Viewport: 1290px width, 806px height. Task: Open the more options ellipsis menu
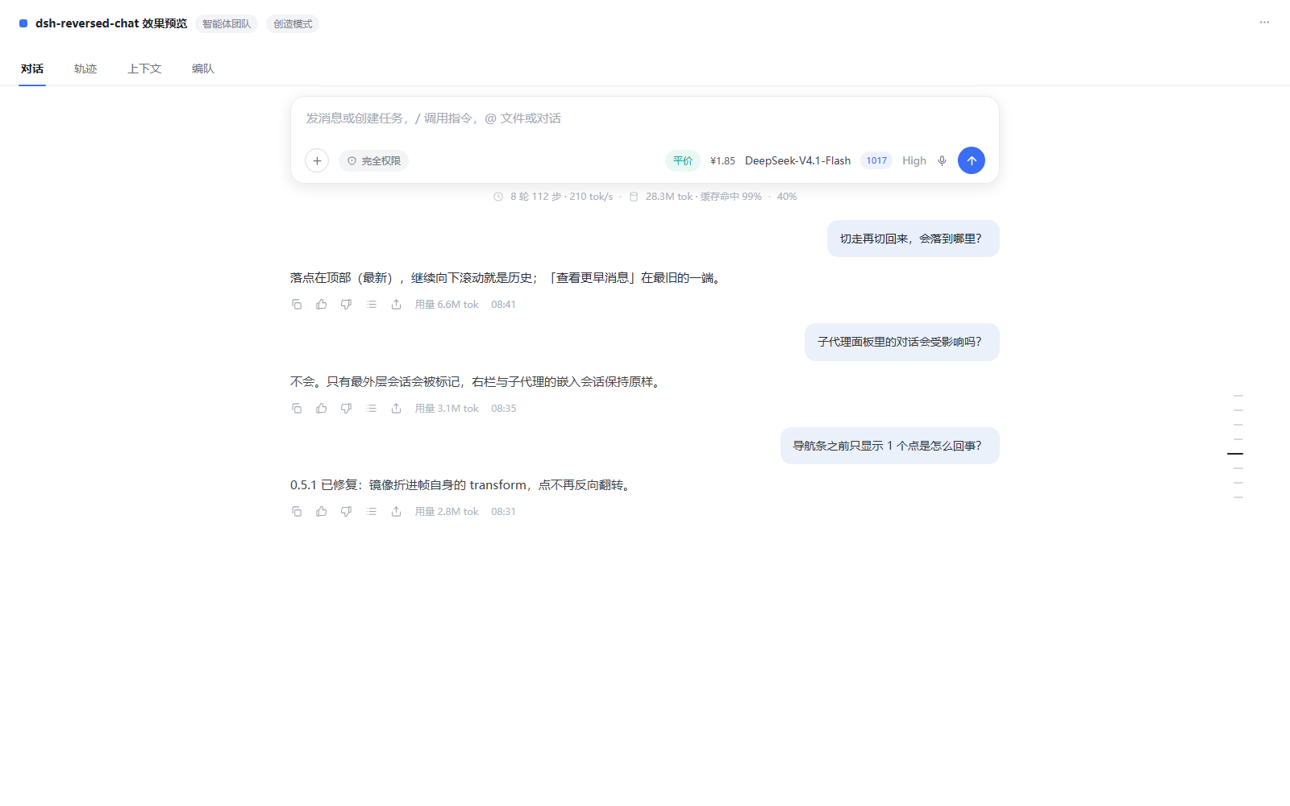click(x=1264, y=23)
